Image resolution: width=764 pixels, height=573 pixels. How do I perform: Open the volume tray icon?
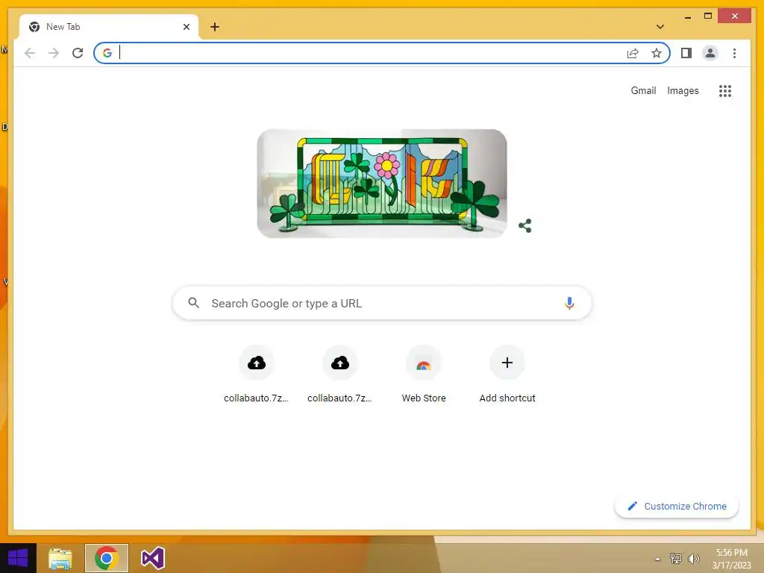(x=694, y=558)
